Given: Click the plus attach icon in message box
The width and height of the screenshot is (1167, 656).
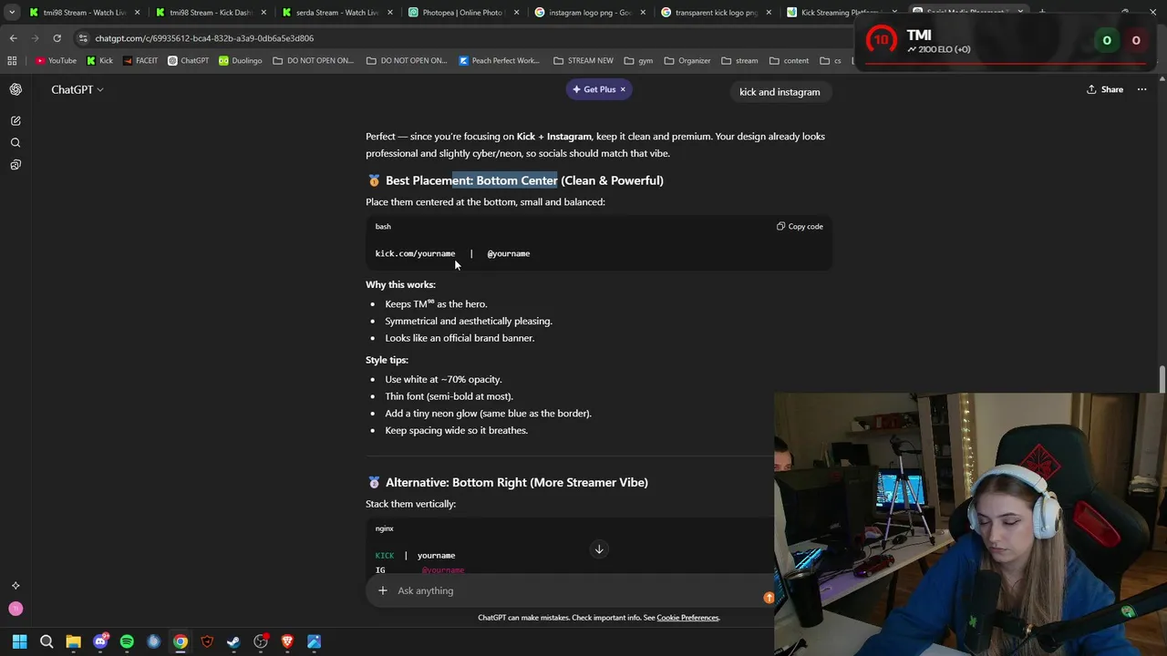Looking at the screenshot, I should click(383, 590).
